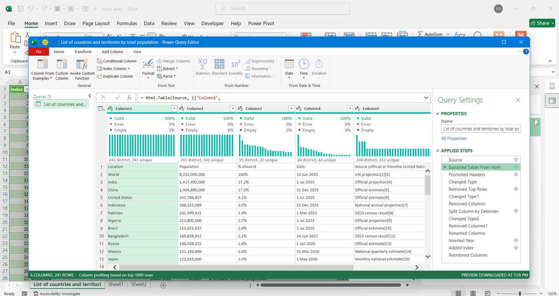
Task: Click the query Name input field
Action: (481, 129)
